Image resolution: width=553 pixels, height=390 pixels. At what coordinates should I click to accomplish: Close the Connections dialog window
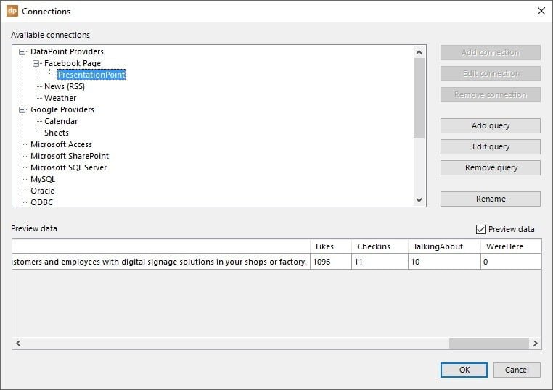(541, 12)
